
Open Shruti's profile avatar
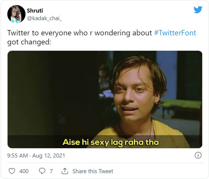16,14
